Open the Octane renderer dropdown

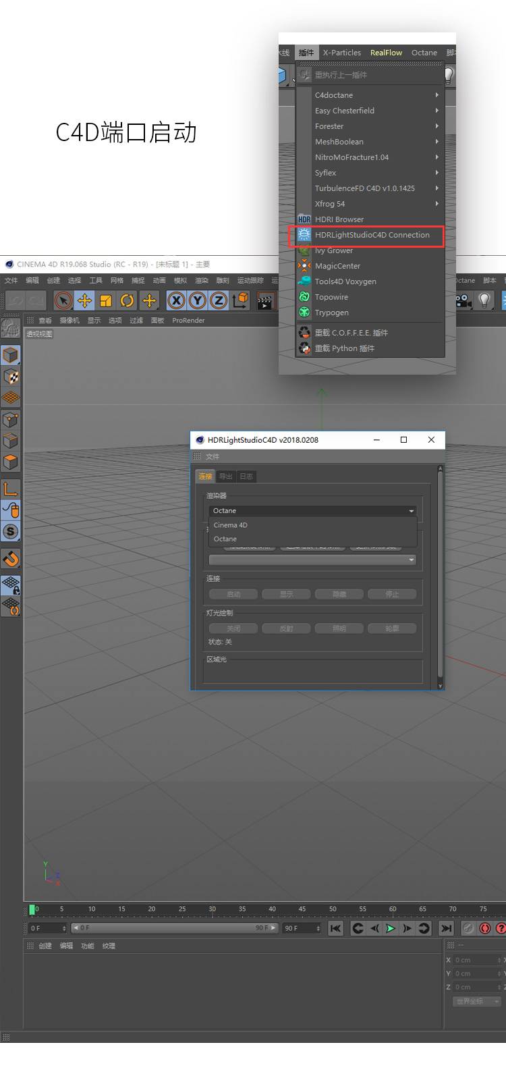(x=312, y=510)
